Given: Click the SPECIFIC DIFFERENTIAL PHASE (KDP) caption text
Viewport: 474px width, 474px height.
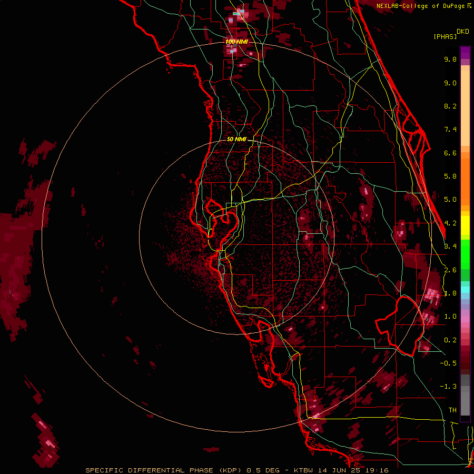Looking at the screenshot, I should (163, 470).
